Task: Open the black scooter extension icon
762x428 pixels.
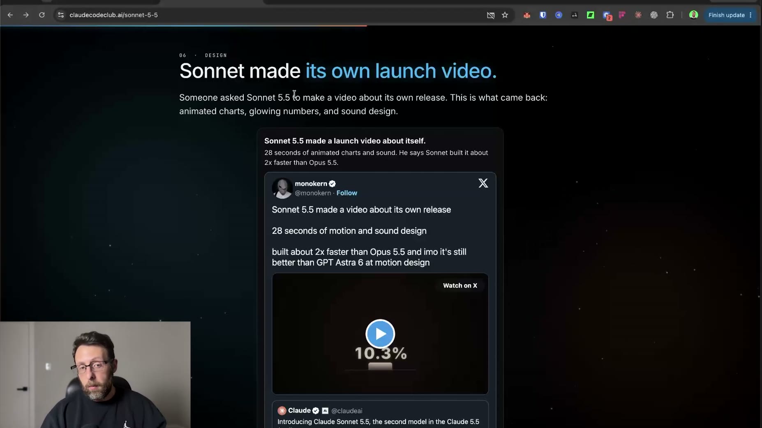Action: pyautogui.click(x=575, y=15)
